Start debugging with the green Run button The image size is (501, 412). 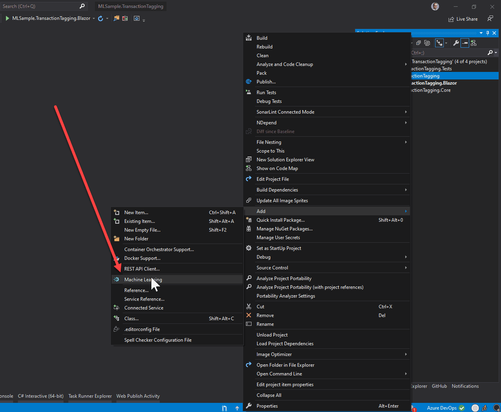point(7,18)
